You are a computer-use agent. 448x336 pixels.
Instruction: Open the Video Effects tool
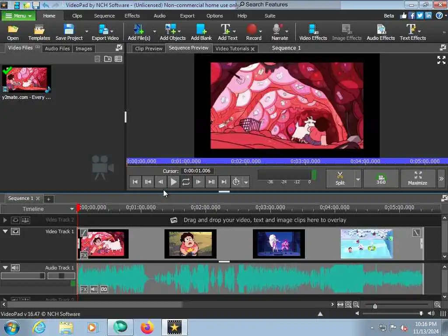pos(313,32)
